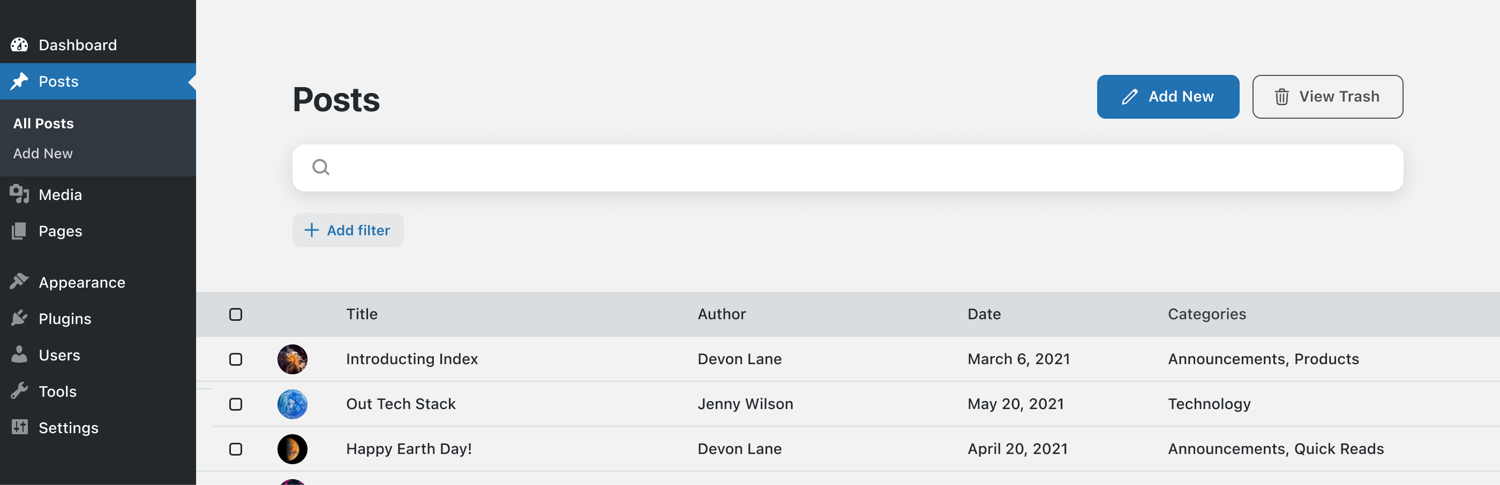Click the Media library icon in sidebar

click(x=19, y=194)
